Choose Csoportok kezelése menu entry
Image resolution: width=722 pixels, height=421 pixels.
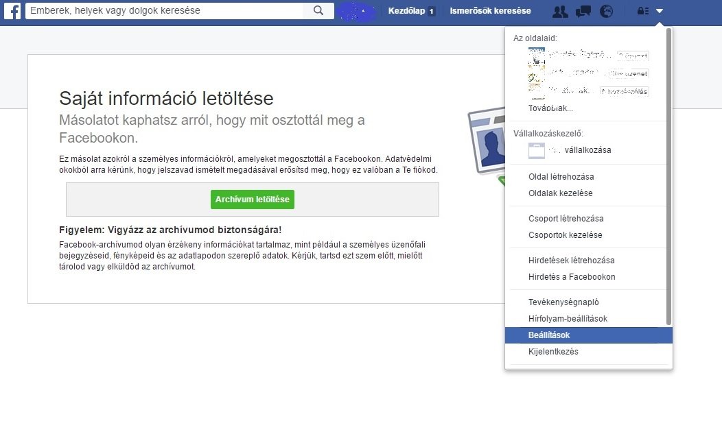coord(565,235)
